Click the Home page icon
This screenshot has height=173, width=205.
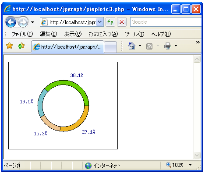click(x=132, y=46)
